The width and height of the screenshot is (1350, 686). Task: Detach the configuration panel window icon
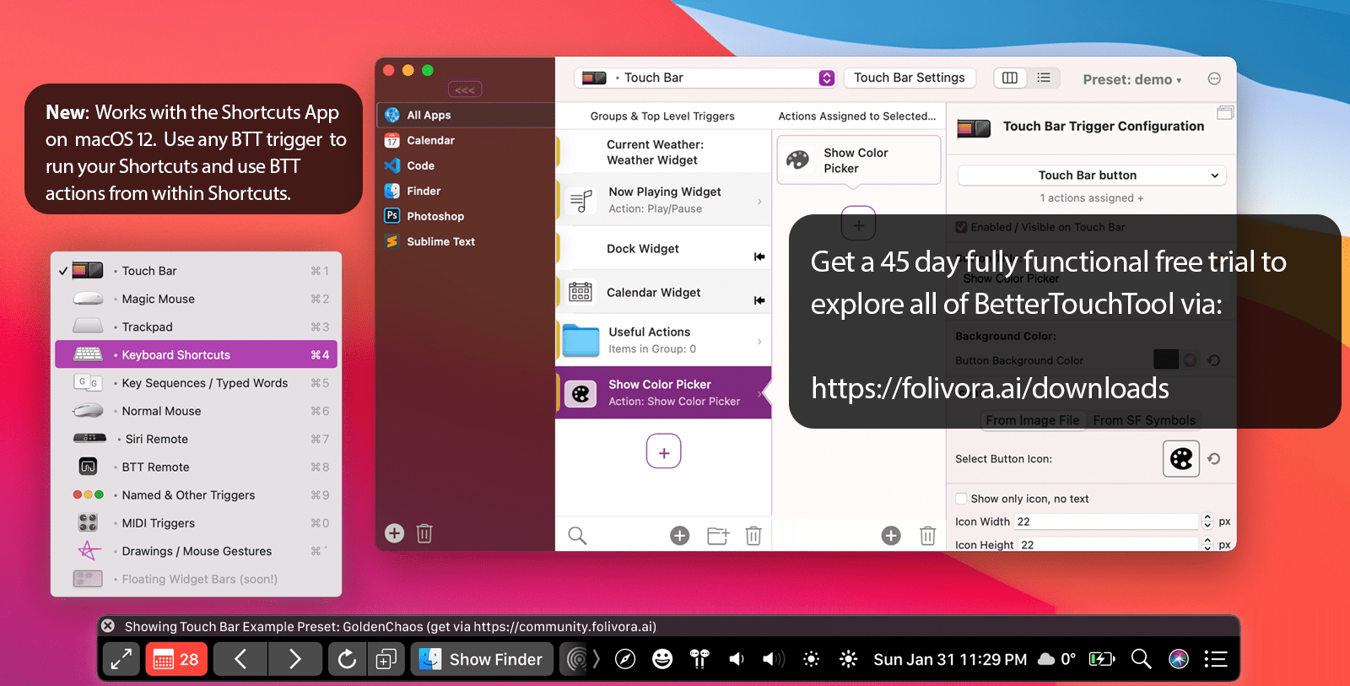1225,112
